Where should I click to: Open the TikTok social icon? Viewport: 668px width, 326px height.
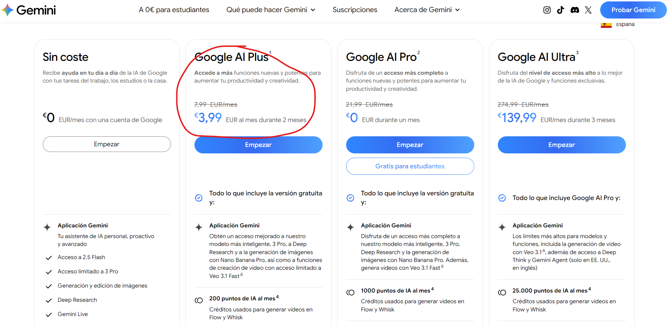[561, 10]
